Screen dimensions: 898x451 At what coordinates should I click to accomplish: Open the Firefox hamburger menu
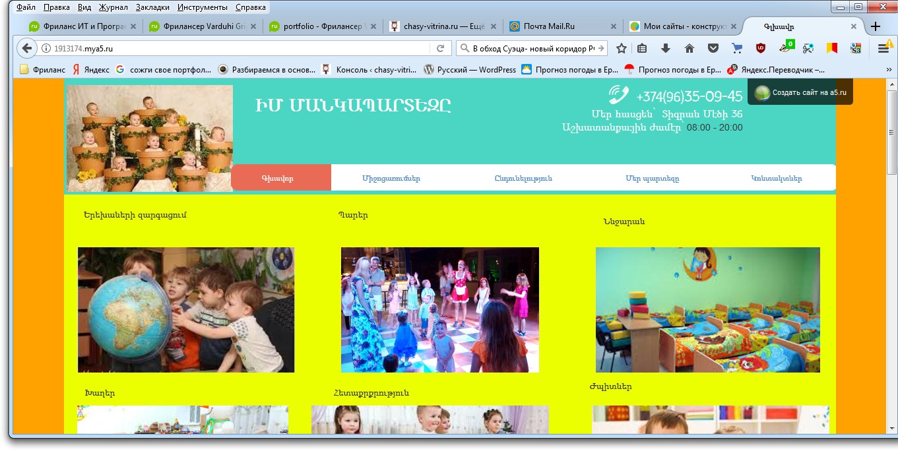point(883,48)
